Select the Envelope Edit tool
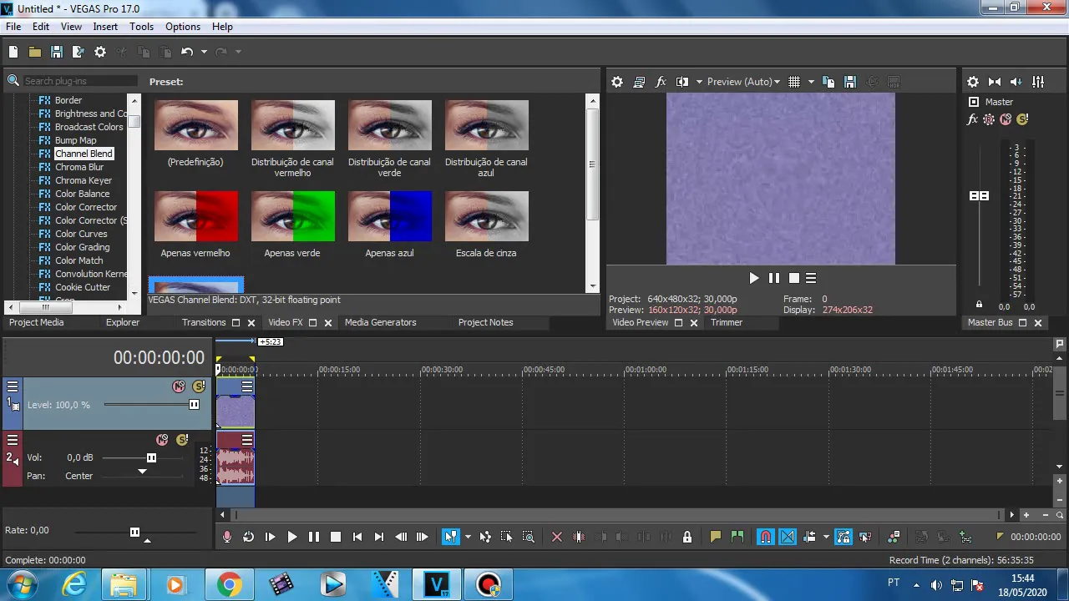The image size is (1069, 601). [x=485, y=537]
